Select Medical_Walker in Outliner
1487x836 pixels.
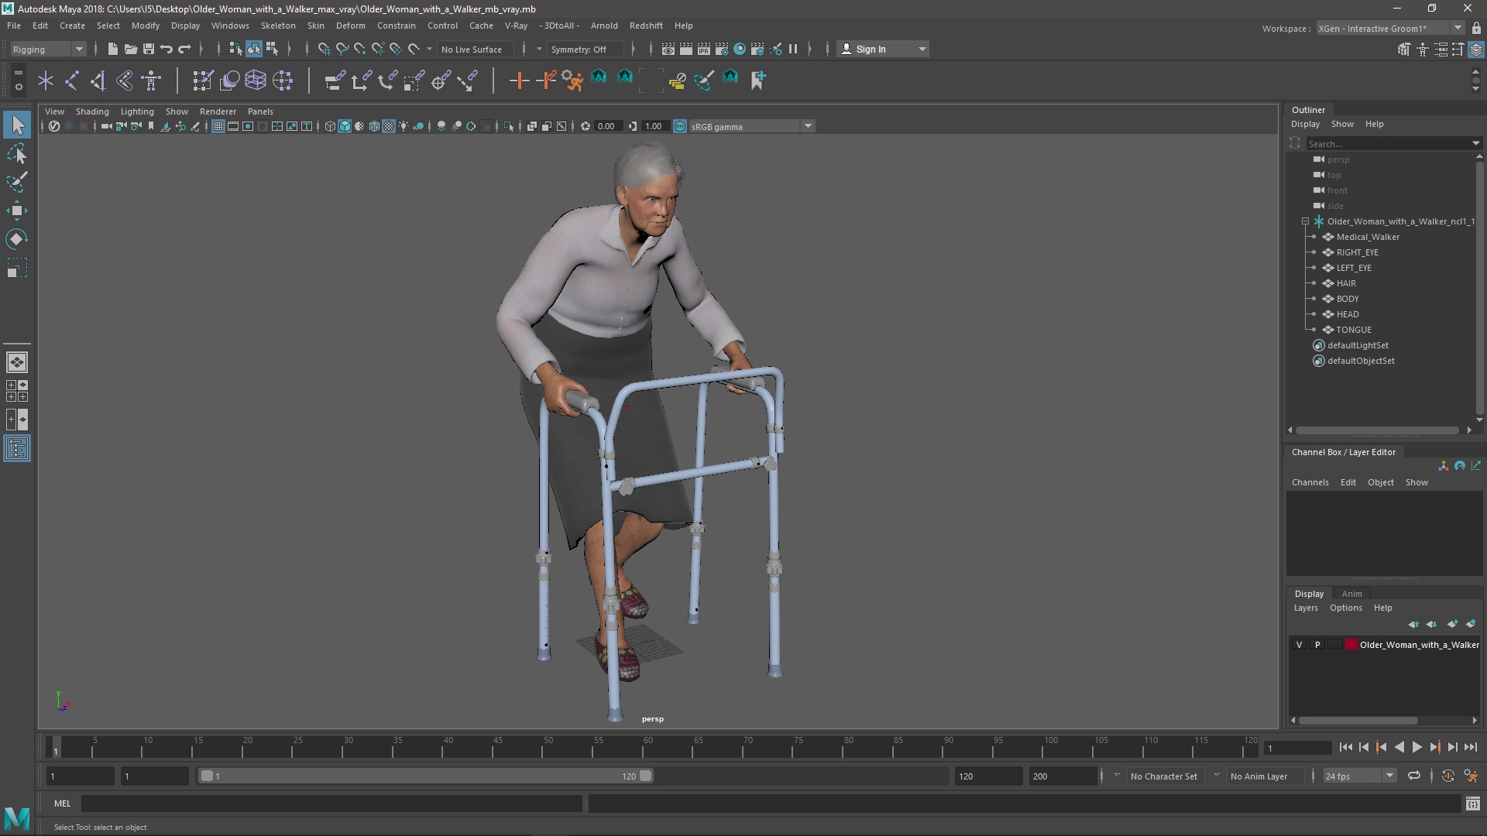tap(1367, 237)
